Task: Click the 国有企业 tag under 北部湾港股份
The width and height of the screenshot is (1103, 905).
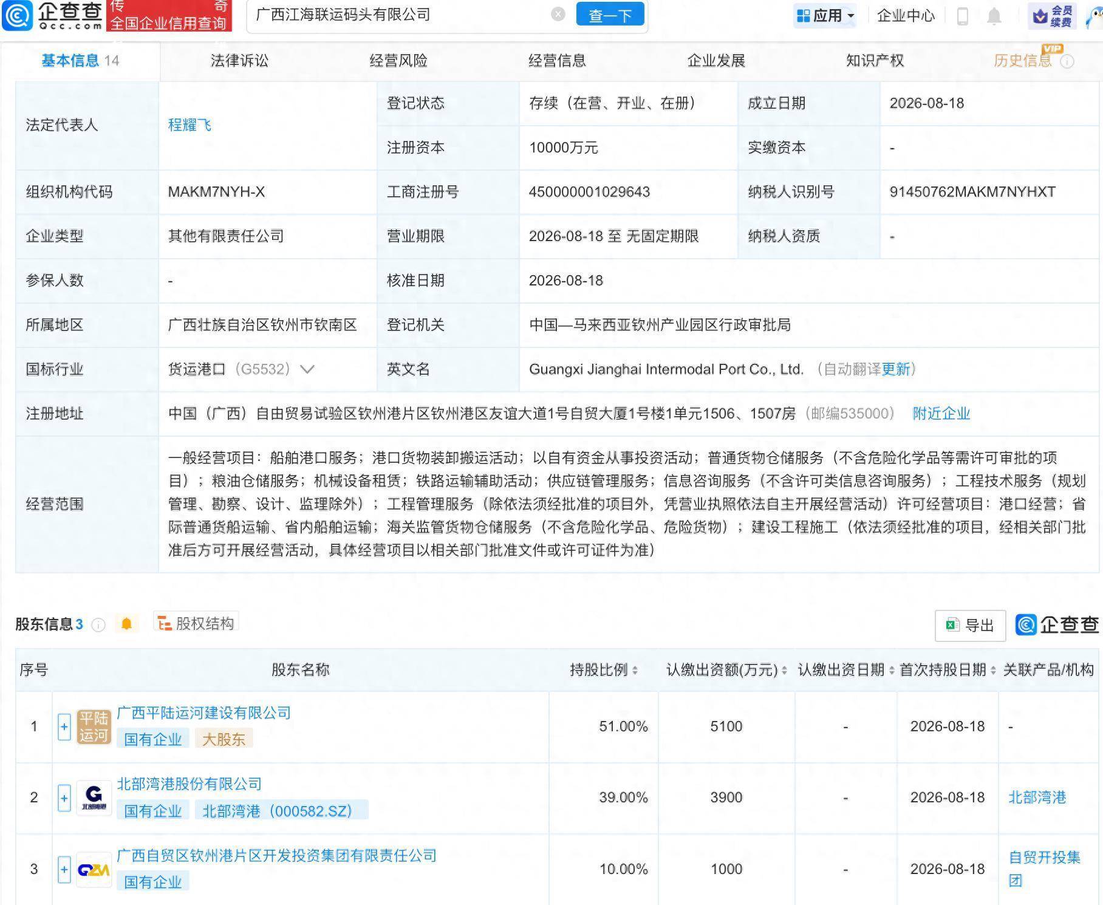Action: (153, 811)
